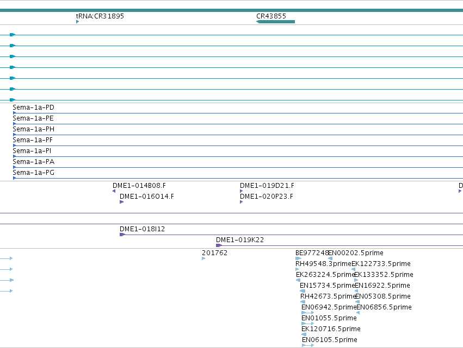Screen dimensions: 463x348
Task: Click the EK133352.5prime EST glyph
Action: (x=356, y=280)
